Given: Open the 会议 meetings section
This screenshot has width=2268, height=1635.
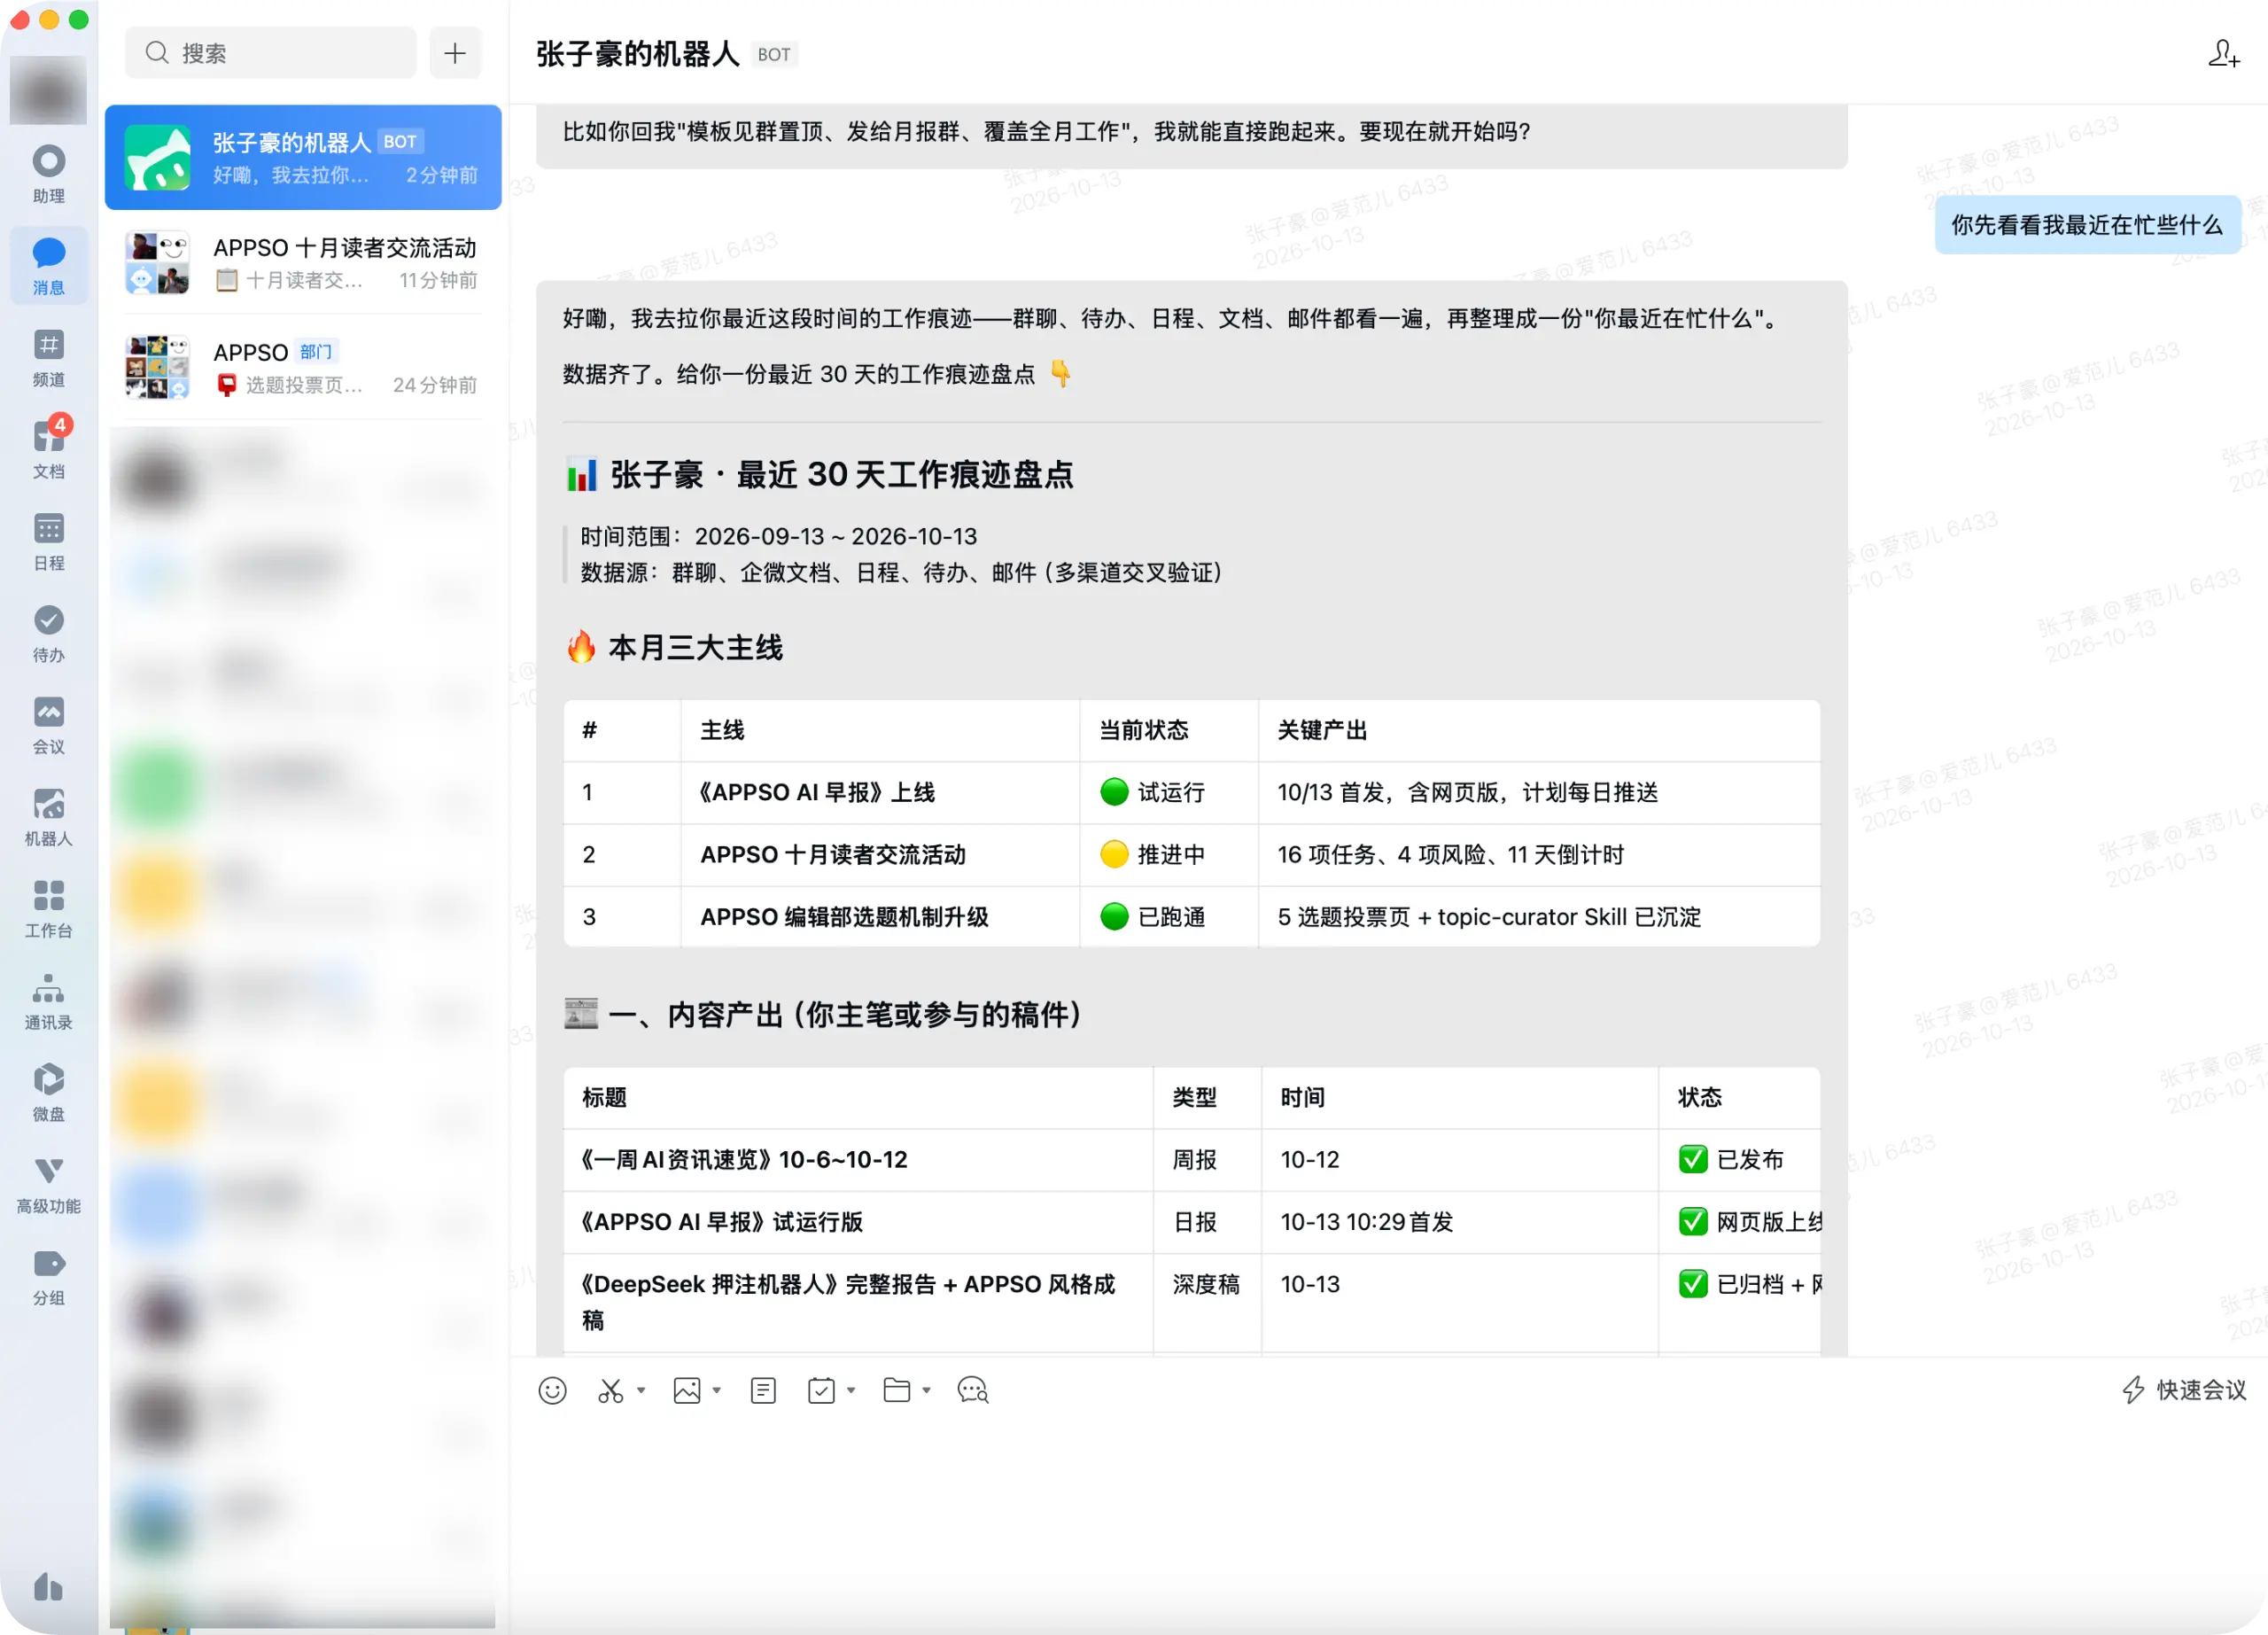Looking at the screenshot, I should (48, 725).
